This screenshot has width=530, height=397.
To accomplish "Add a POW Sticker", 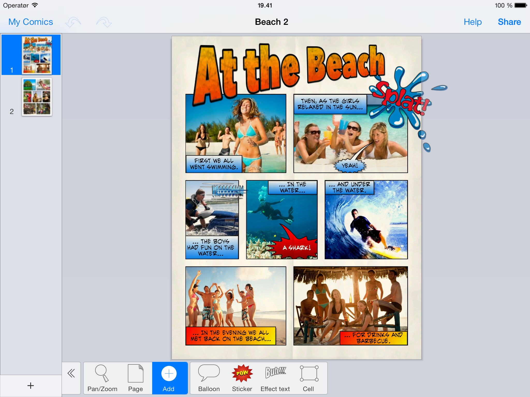I will (242, 378).
